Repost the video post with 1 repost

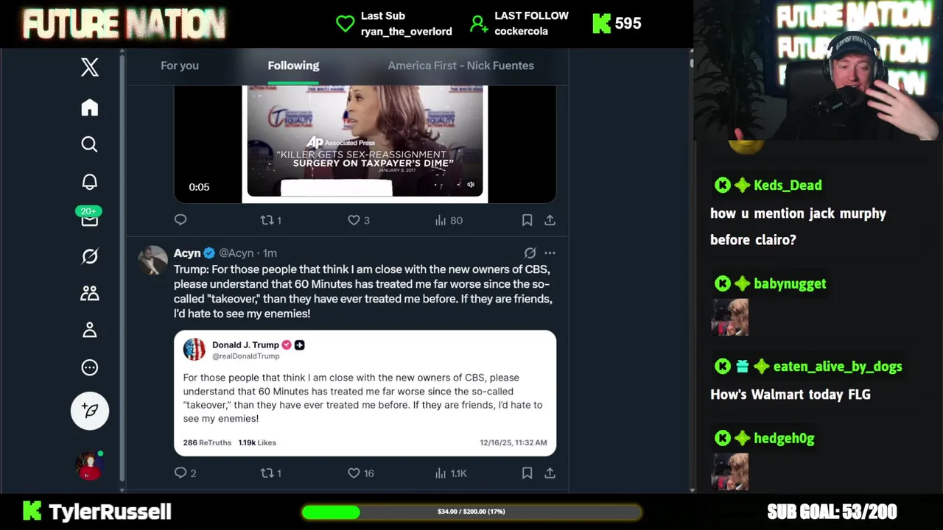[271, 220]
